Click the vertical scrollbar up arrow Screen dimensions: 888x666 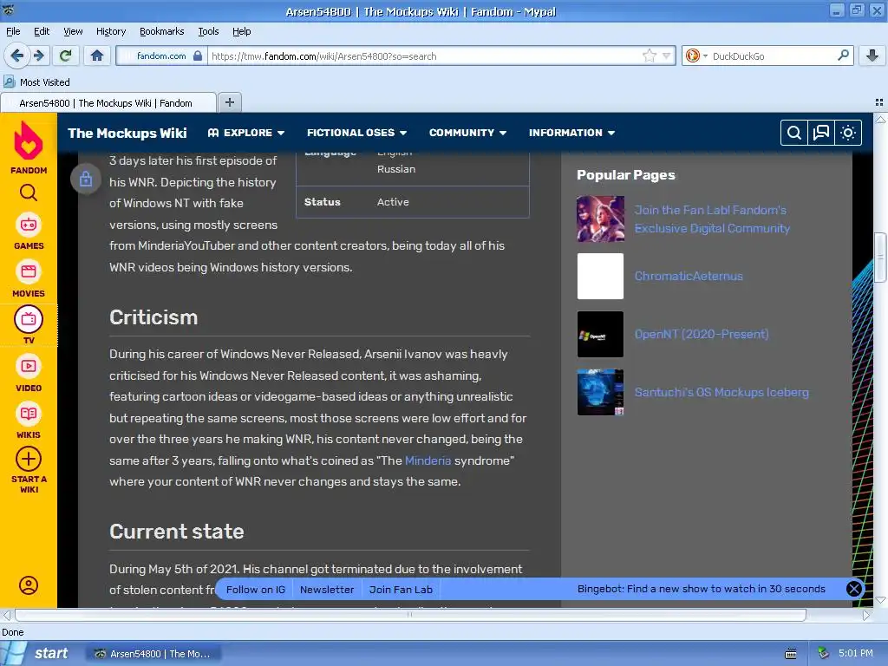coord(881,119)
